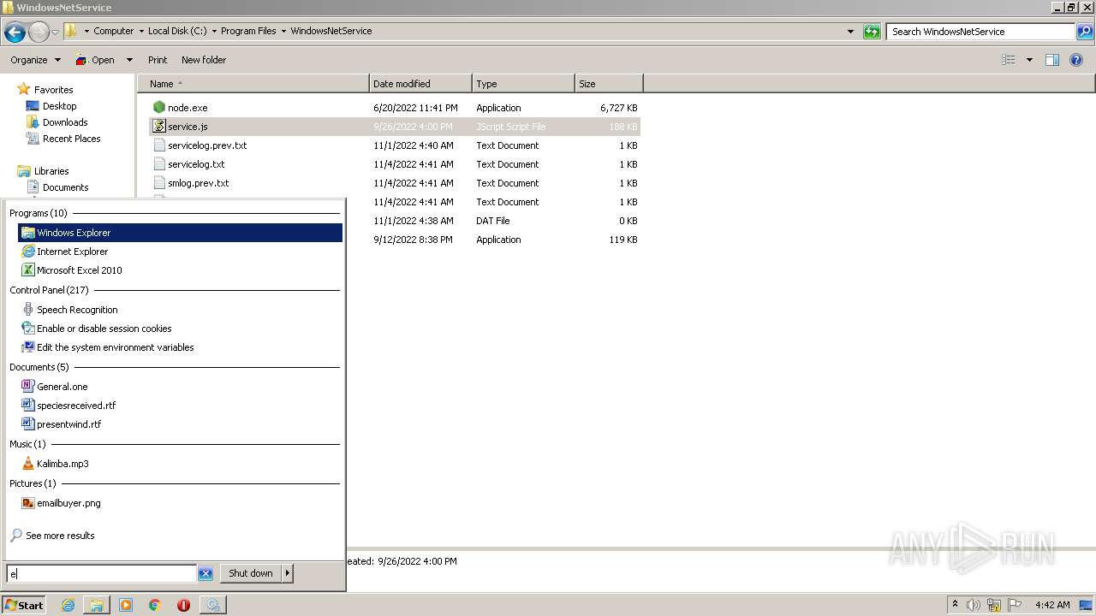The image size is (1096, 616).
Task: Click the Open toolbar button
Action: tap(95, 60)
